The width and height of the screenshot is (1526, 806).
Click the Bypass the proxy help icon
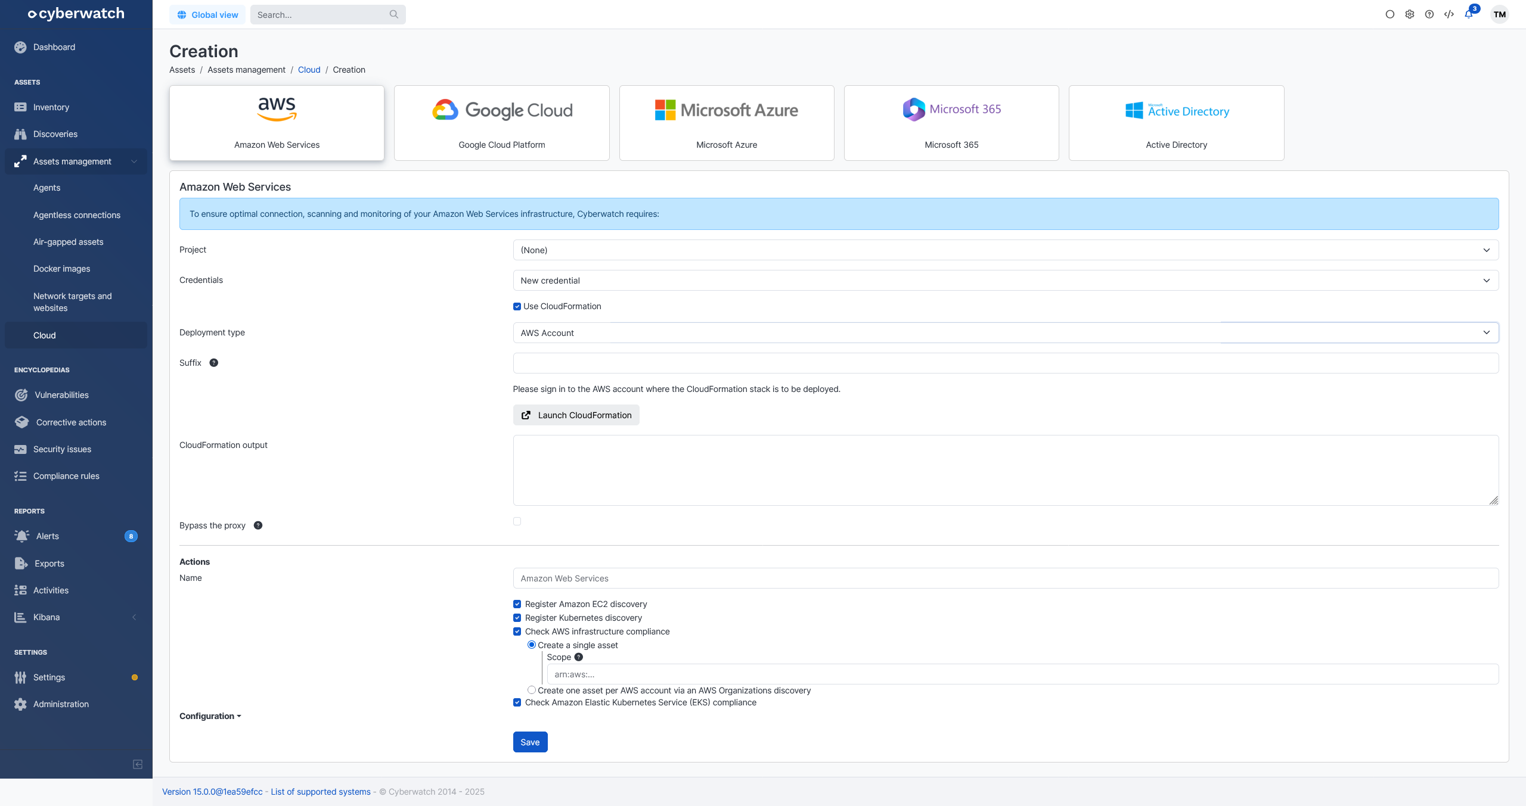pos(258,525)
